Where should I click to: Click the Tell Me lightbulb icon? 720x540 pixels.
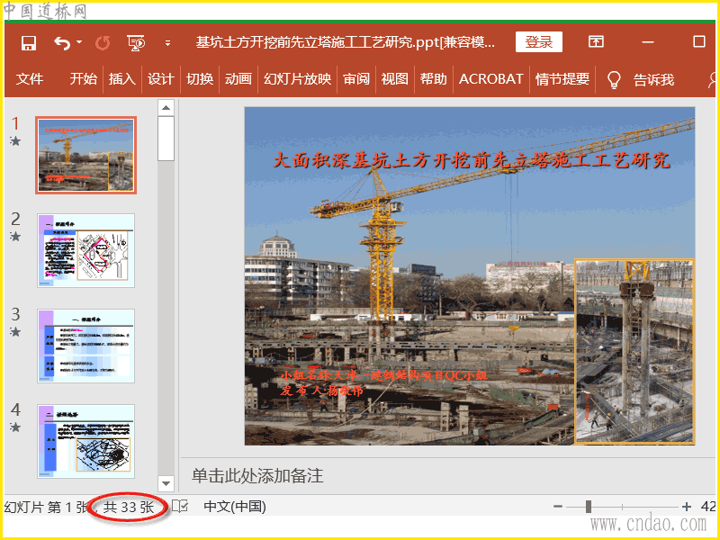615,79
